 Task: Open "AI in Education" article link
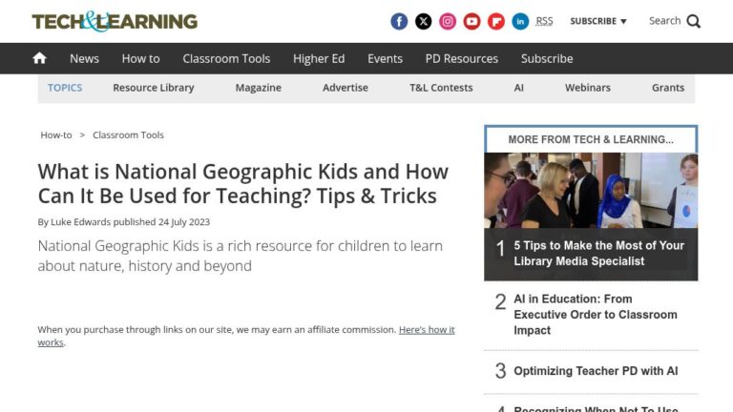[x=596, y=315]
